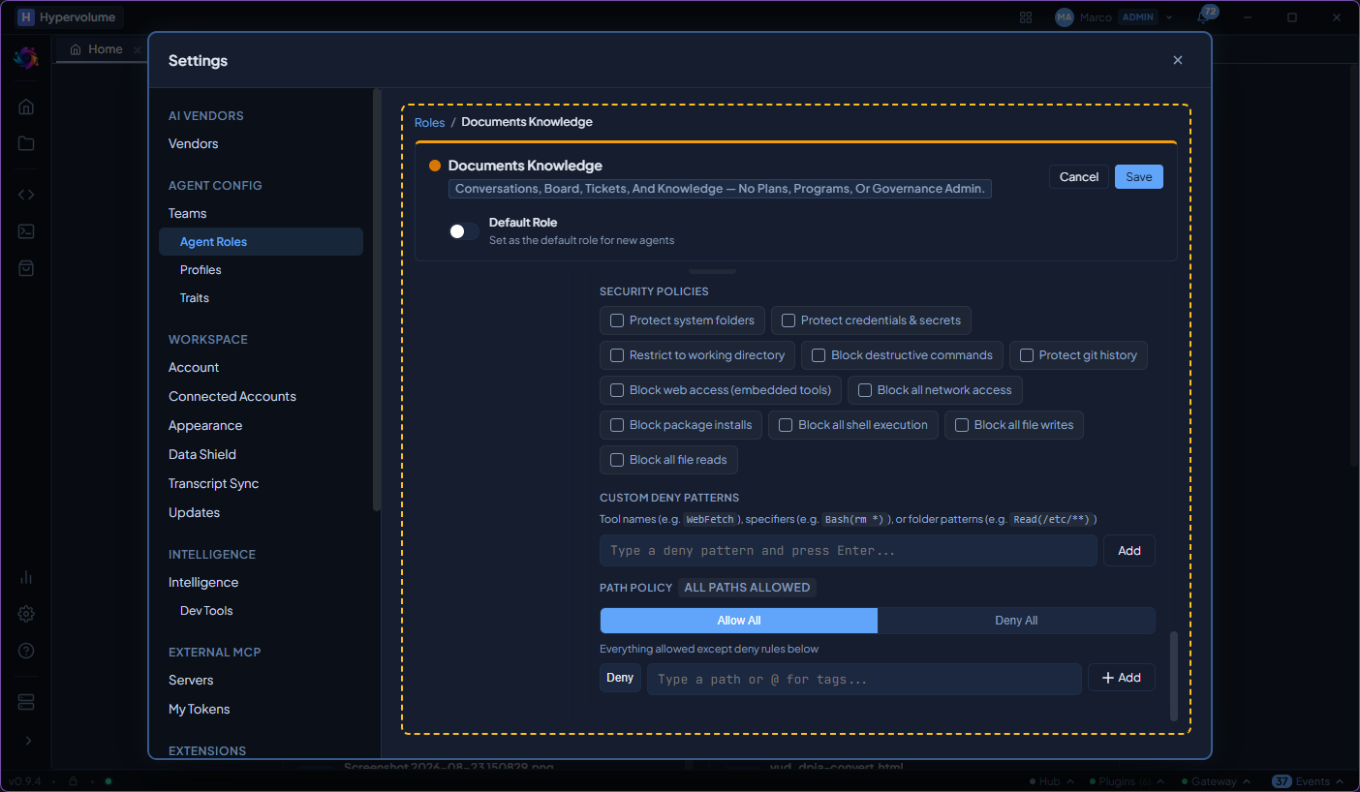
Task: Open My Tokens settings
Action: [x=200, y=710]
